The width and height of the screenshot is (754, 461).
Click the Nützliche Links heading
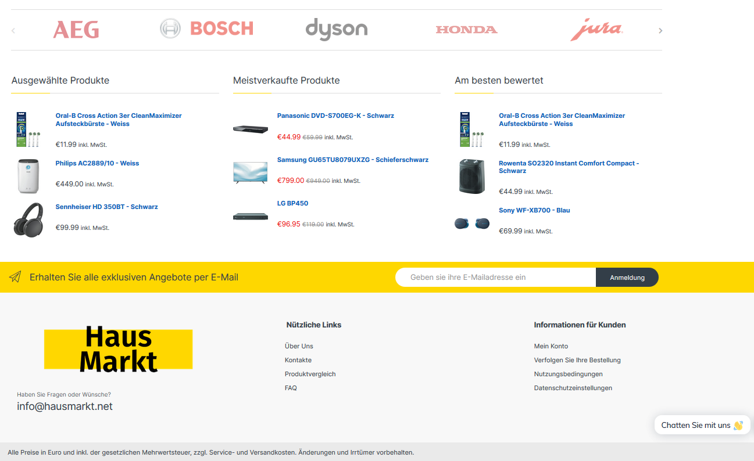pos(314,325)
